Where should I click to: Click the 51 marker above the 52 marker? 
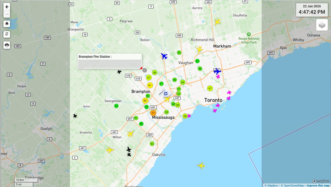(179, 89)
